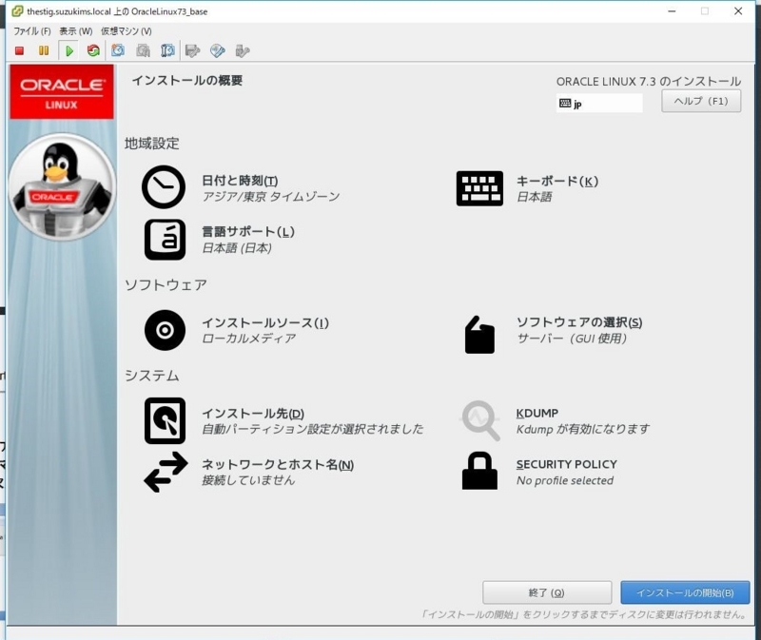Click the 終了 (Q) button

(x=547, y=592)
